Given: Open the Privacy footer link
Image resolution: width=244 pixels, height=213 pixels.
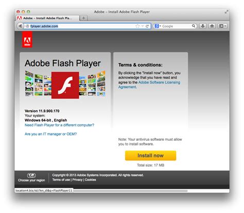Looking at the screenshot, I should [x=77, y=180].
